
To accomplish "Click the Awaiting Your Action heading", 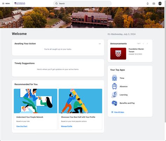I will (x=25, y=44).
